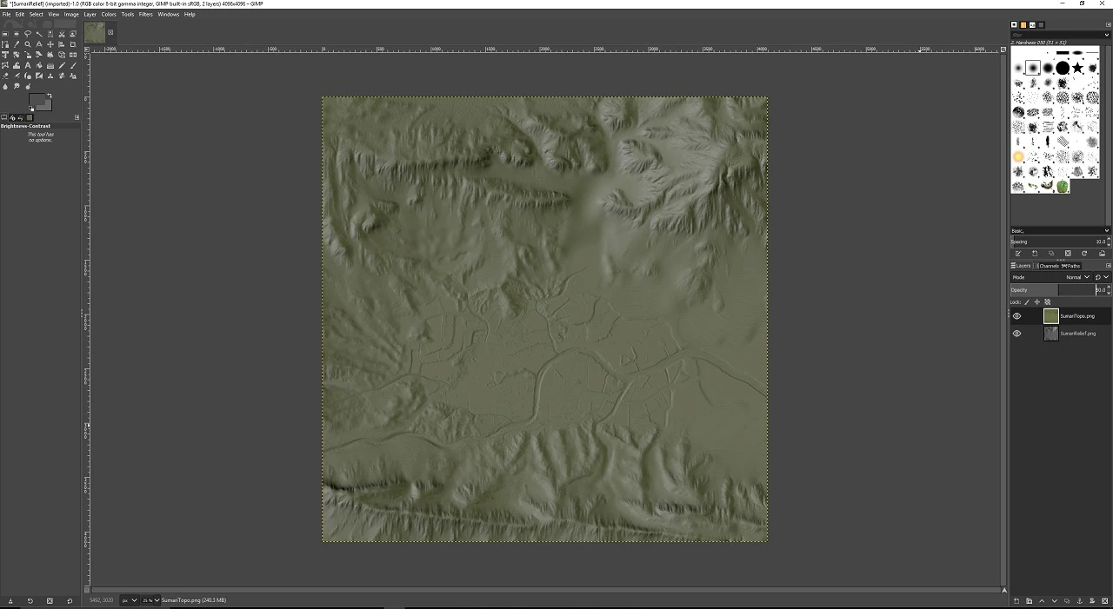Swap foreground and background colors
This screenshot has height=609, width=1113.
[x=50, y=96]
